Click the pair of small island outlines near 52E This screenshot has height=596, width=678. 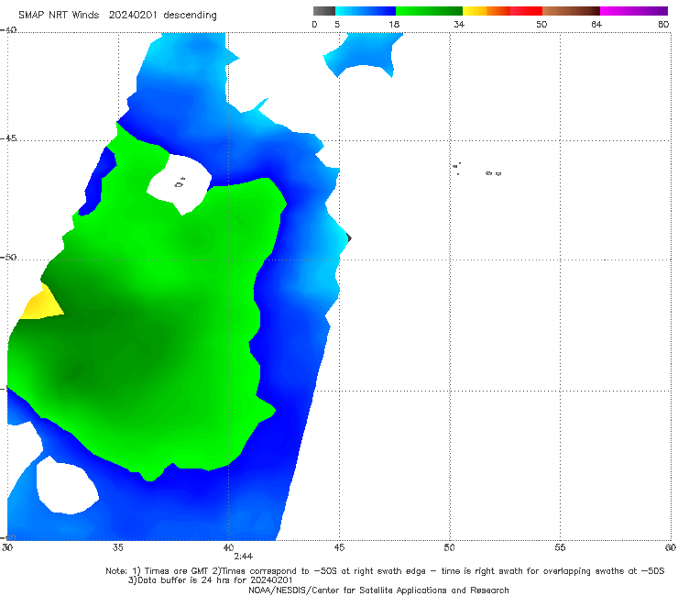(x=493, y=173)
